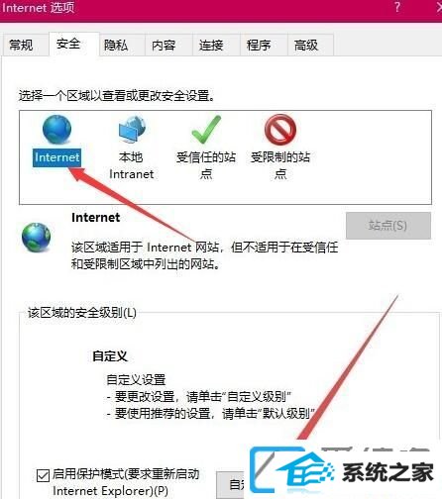Click the 本地 Intranet zone label text
442x499 pixels.
click(x=132, y=165)
